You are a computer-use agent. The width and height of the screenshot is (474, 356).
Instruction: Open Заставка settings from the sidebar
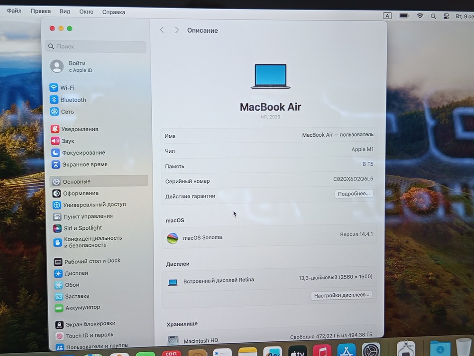pyautogui.click(x=73, y=296)
